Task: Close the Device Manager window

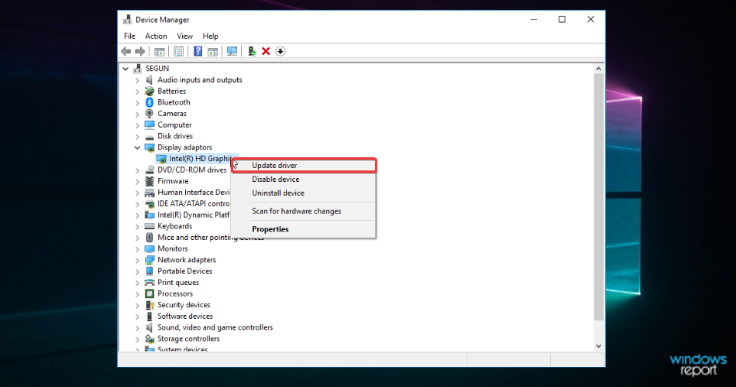Action: coord(590,19)
